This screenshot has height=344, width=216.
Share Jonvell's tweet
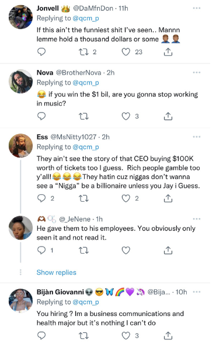click(x=168, y=52)
